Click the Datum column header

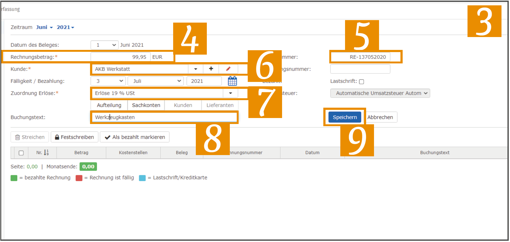[x=312, y=153]
